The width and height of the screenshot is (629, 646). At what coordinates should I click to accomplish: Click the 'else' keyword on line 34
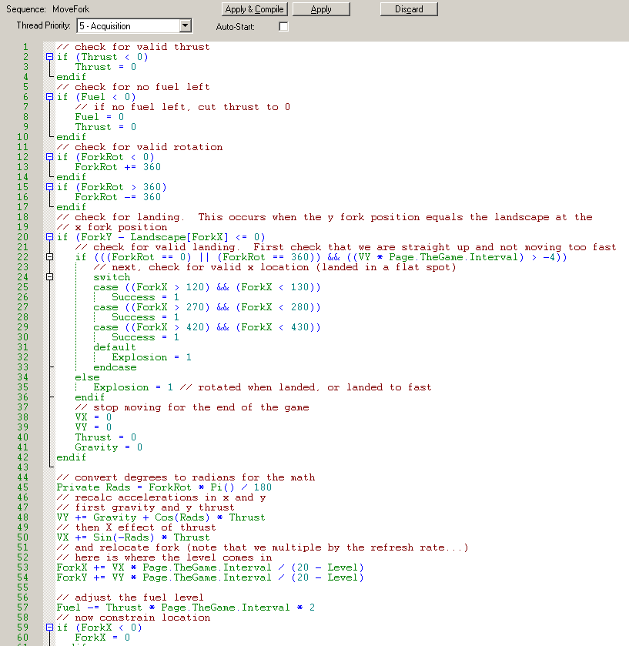pyautogui.click(x=87, y=377)
